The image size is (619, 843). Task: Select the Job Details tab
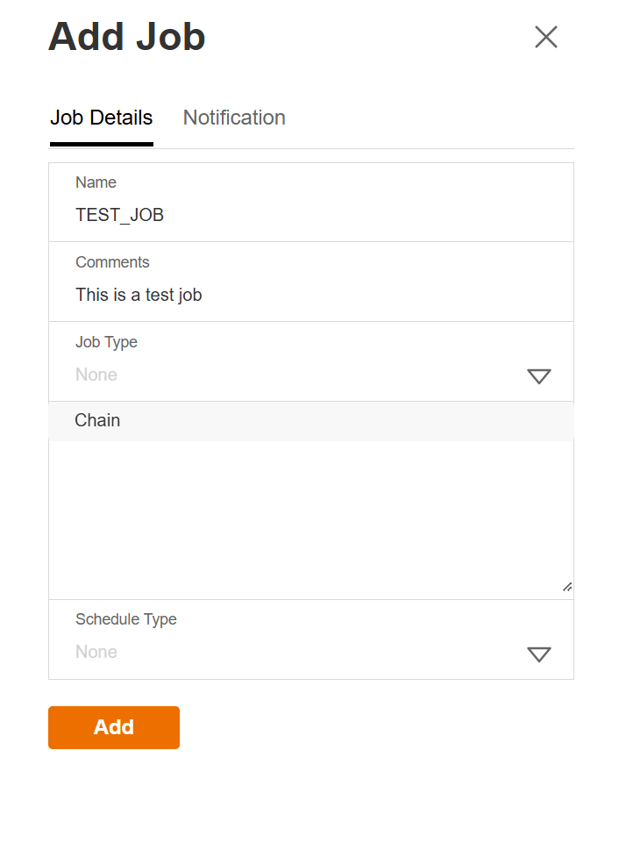(101, 118)
